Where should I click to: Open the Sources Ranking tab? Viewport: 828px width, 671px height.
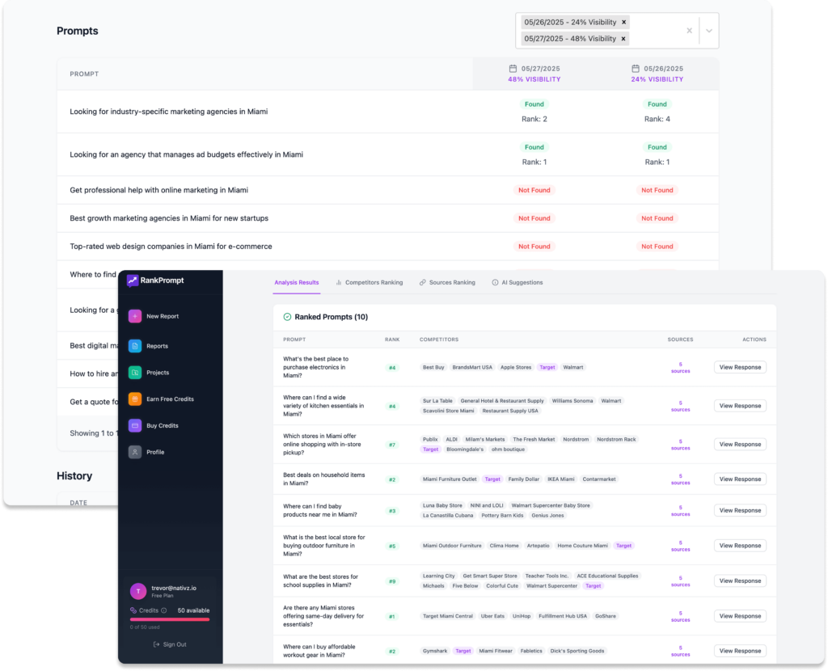pyautogui.click(x=447, y=282)
